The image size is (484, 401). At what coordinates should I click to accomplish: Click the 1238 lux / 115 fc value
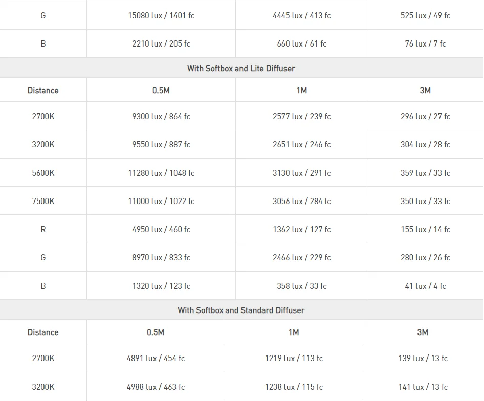294,387
